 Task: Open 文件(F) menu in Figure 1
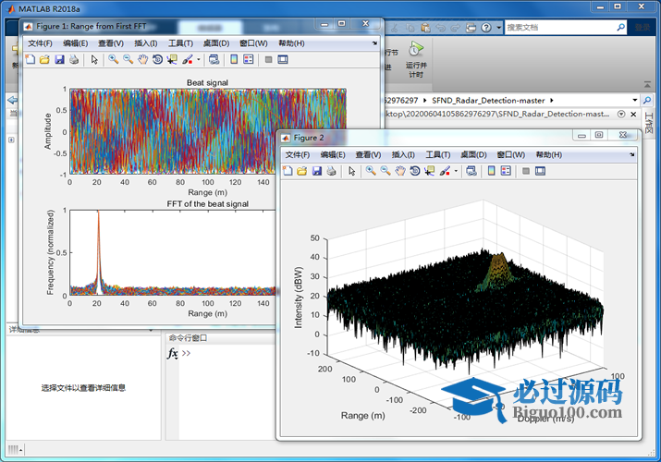[x=40, y=43]
